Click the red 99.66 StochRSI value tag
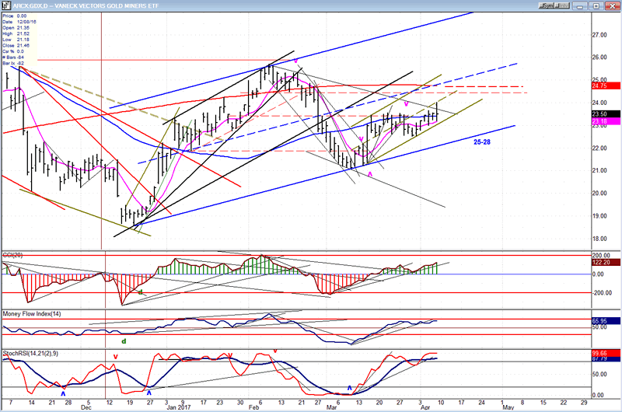Screen dimensions: 622x412 point(603,353)
